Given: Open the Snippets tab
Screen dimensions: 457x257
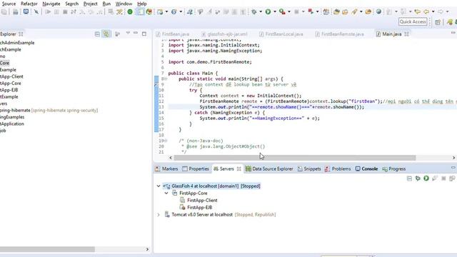Looking at the screenshot, I should pos(309,169).
